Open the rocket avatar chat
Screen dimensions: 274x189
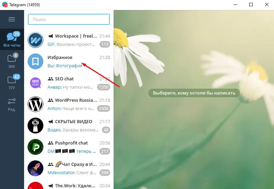click(x=35, y=168)
